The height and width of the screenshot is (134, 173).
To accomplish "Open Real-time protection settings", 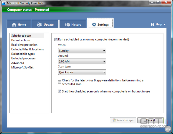I will pos(24,45).
